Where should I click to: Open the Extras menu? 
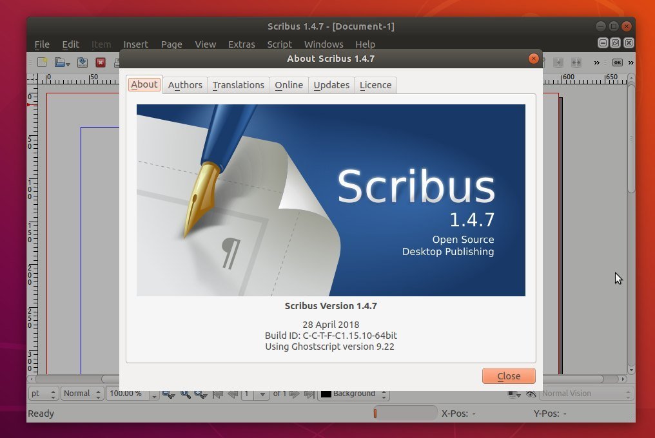242,44
